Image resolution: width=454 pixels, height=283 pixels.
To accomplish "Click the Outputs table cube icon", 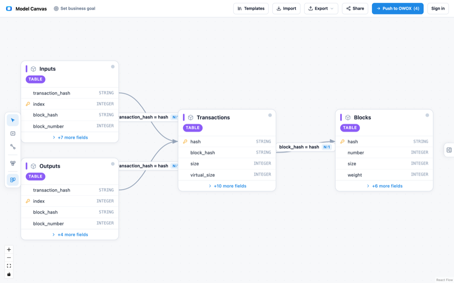I will [x=33, y=166].
